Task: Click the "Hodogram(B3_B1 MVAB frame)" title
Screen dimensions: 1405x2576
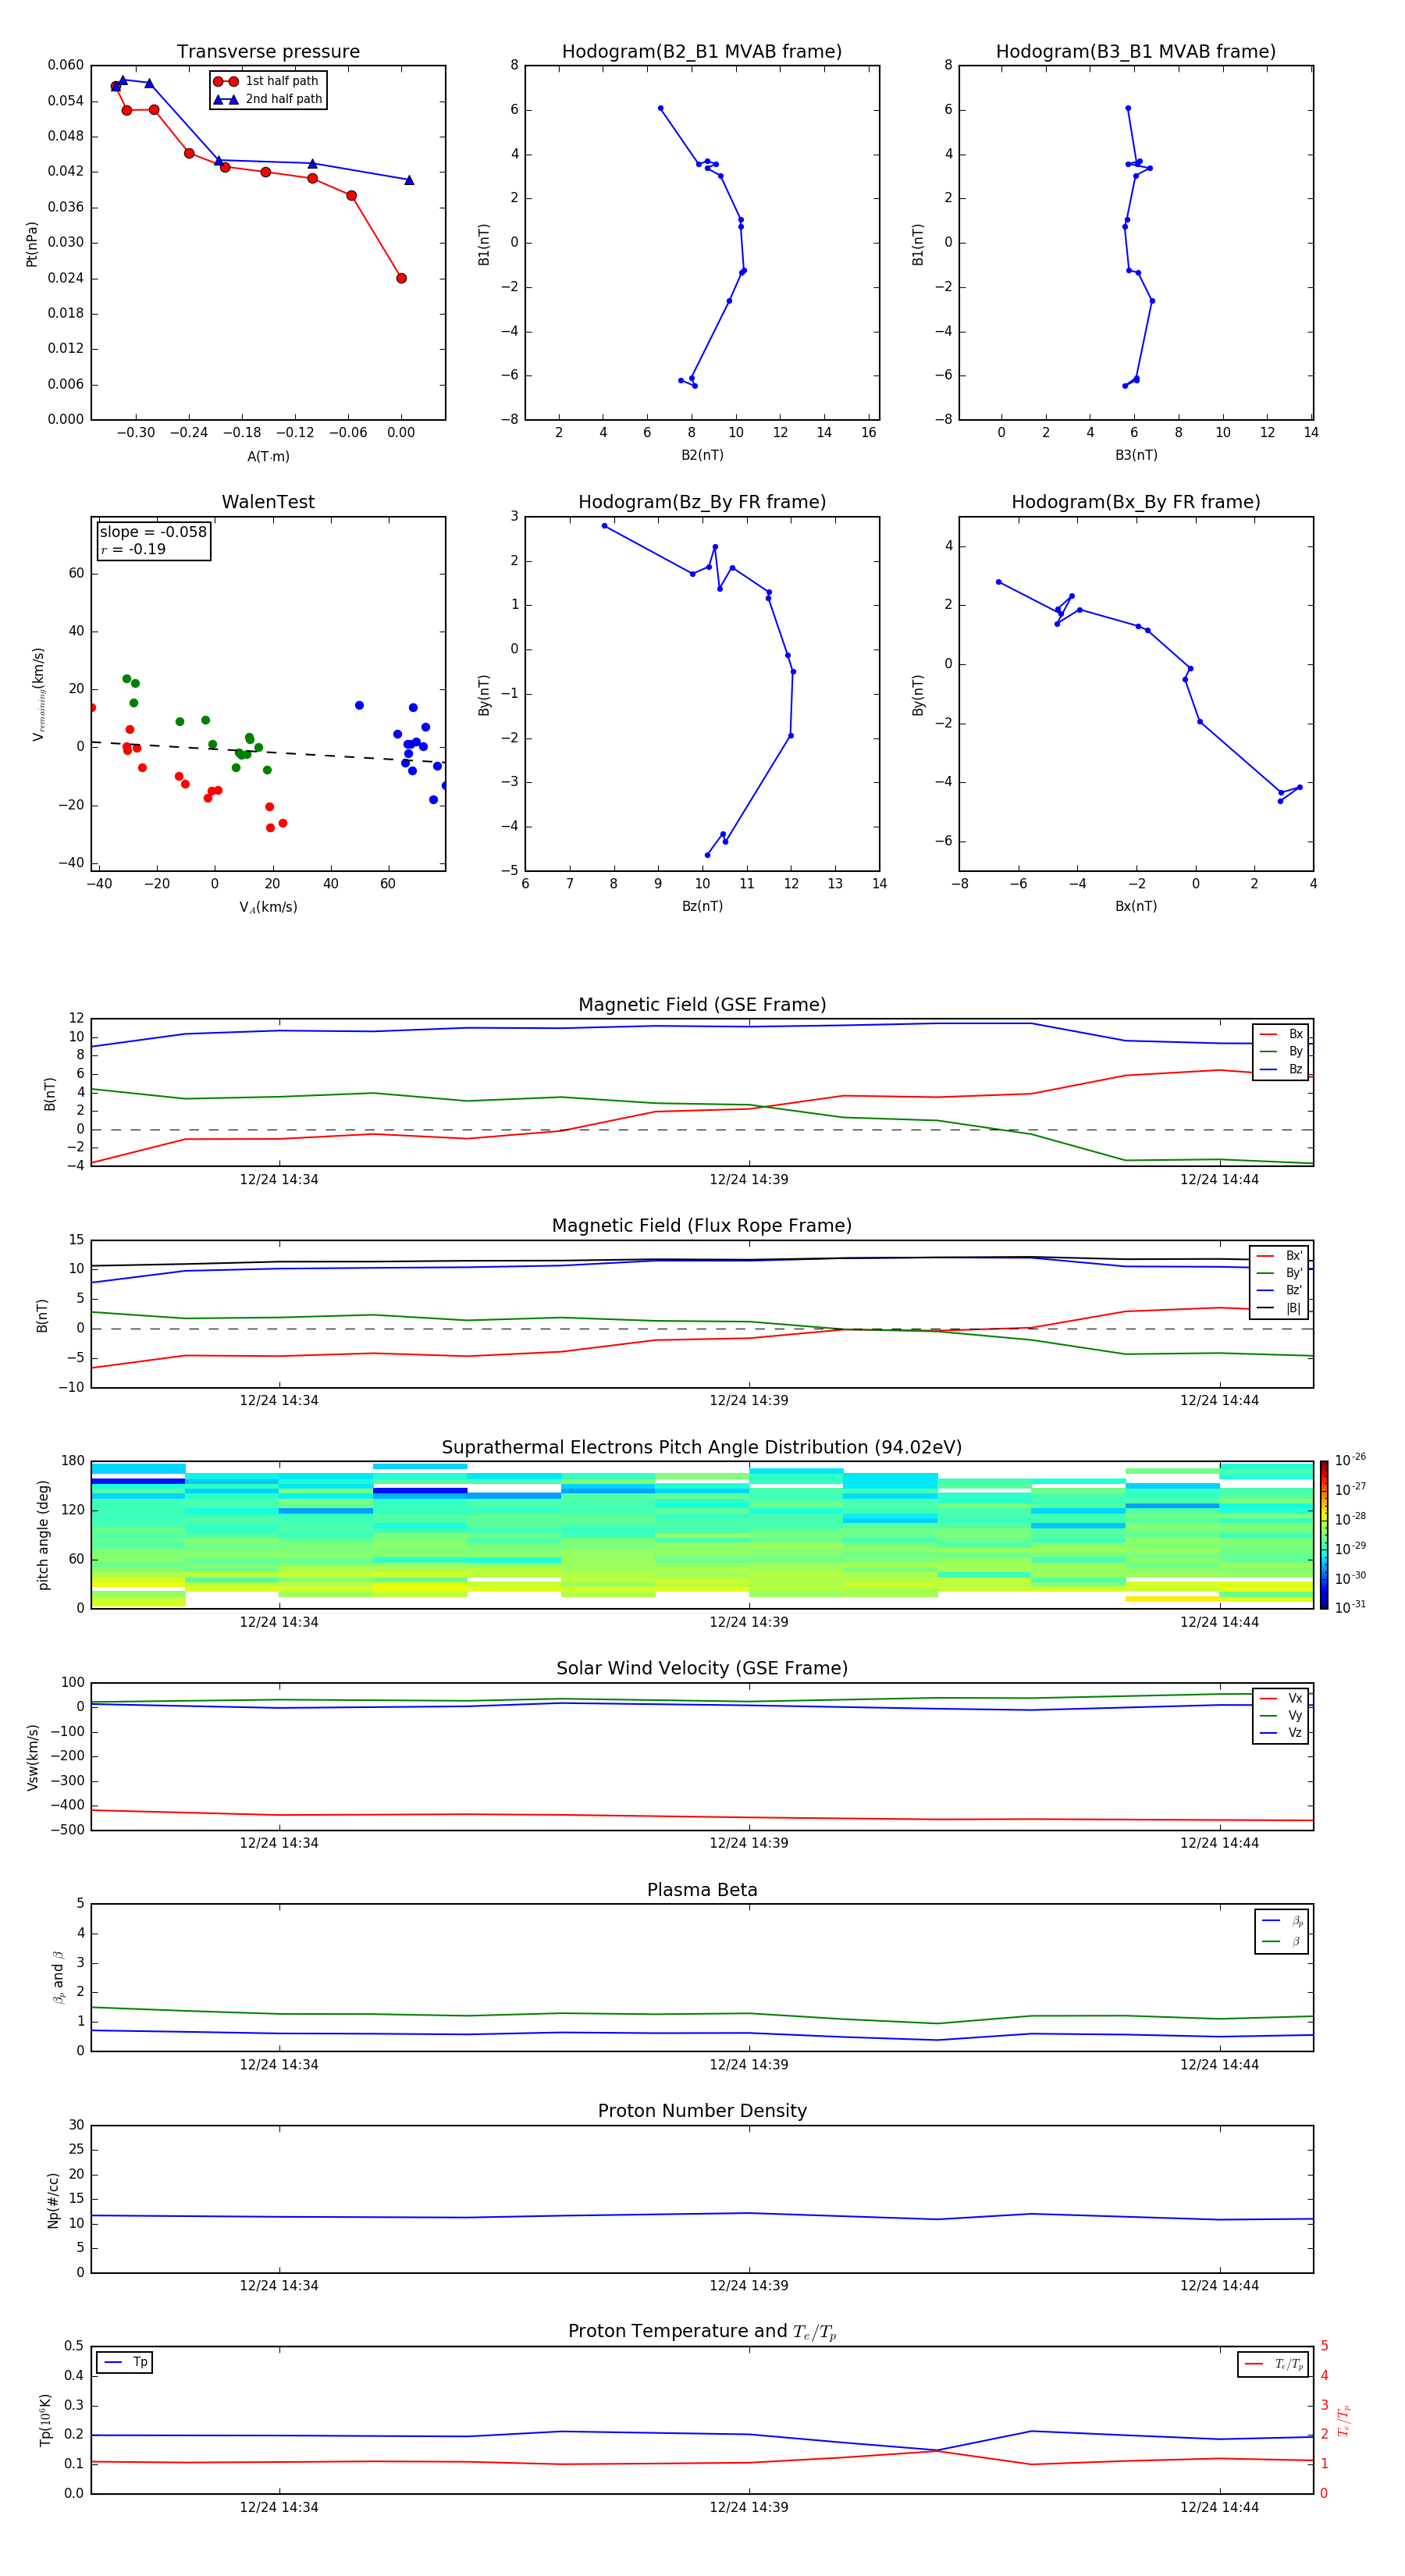Action: 1136,52
